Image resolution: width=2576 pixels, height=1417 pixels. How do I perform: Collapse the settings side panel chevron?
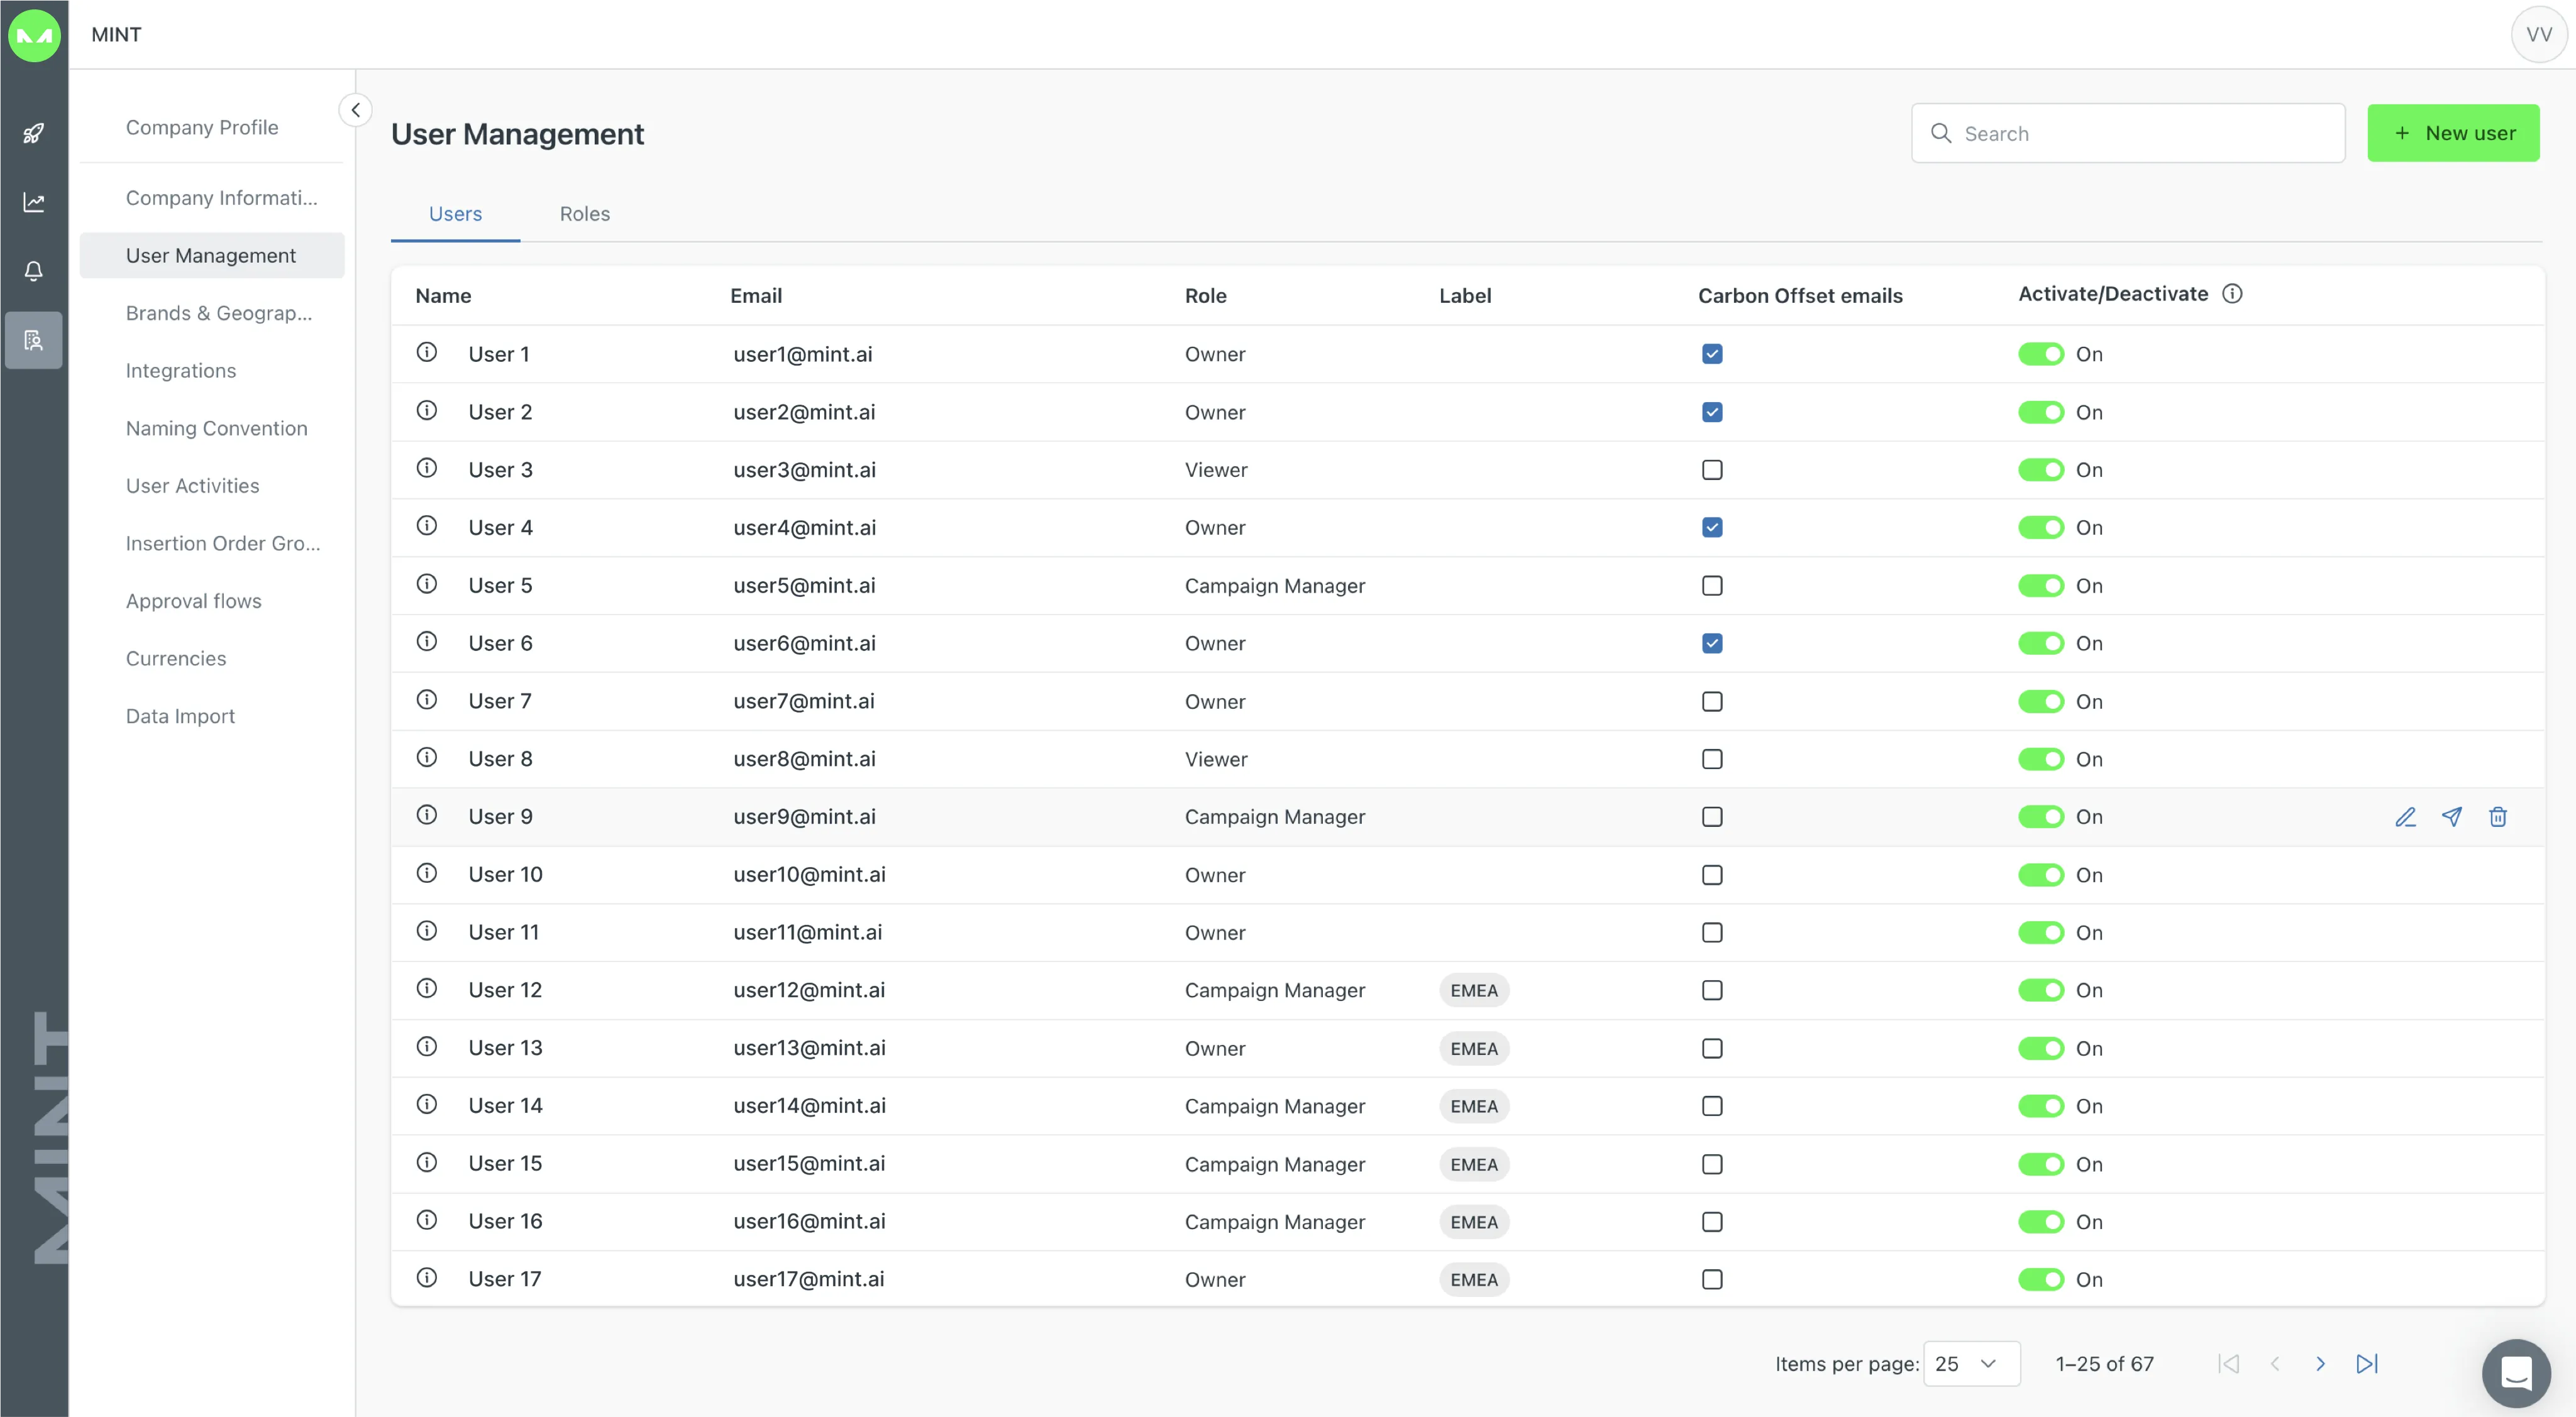(355, 110)
